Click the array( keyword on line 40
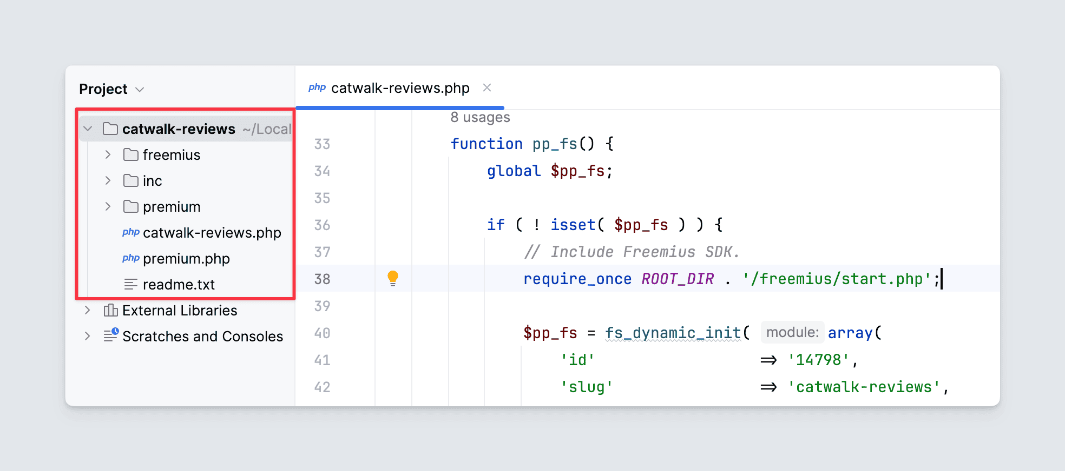This screenshot has height=471, width=1065. pyautogui.click(x=855, y=333)
